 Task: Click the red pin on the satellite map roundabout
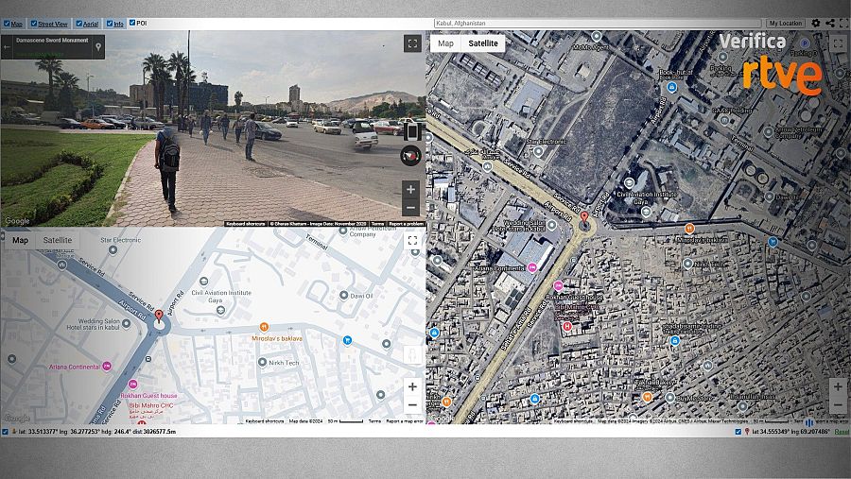point(584,218)
